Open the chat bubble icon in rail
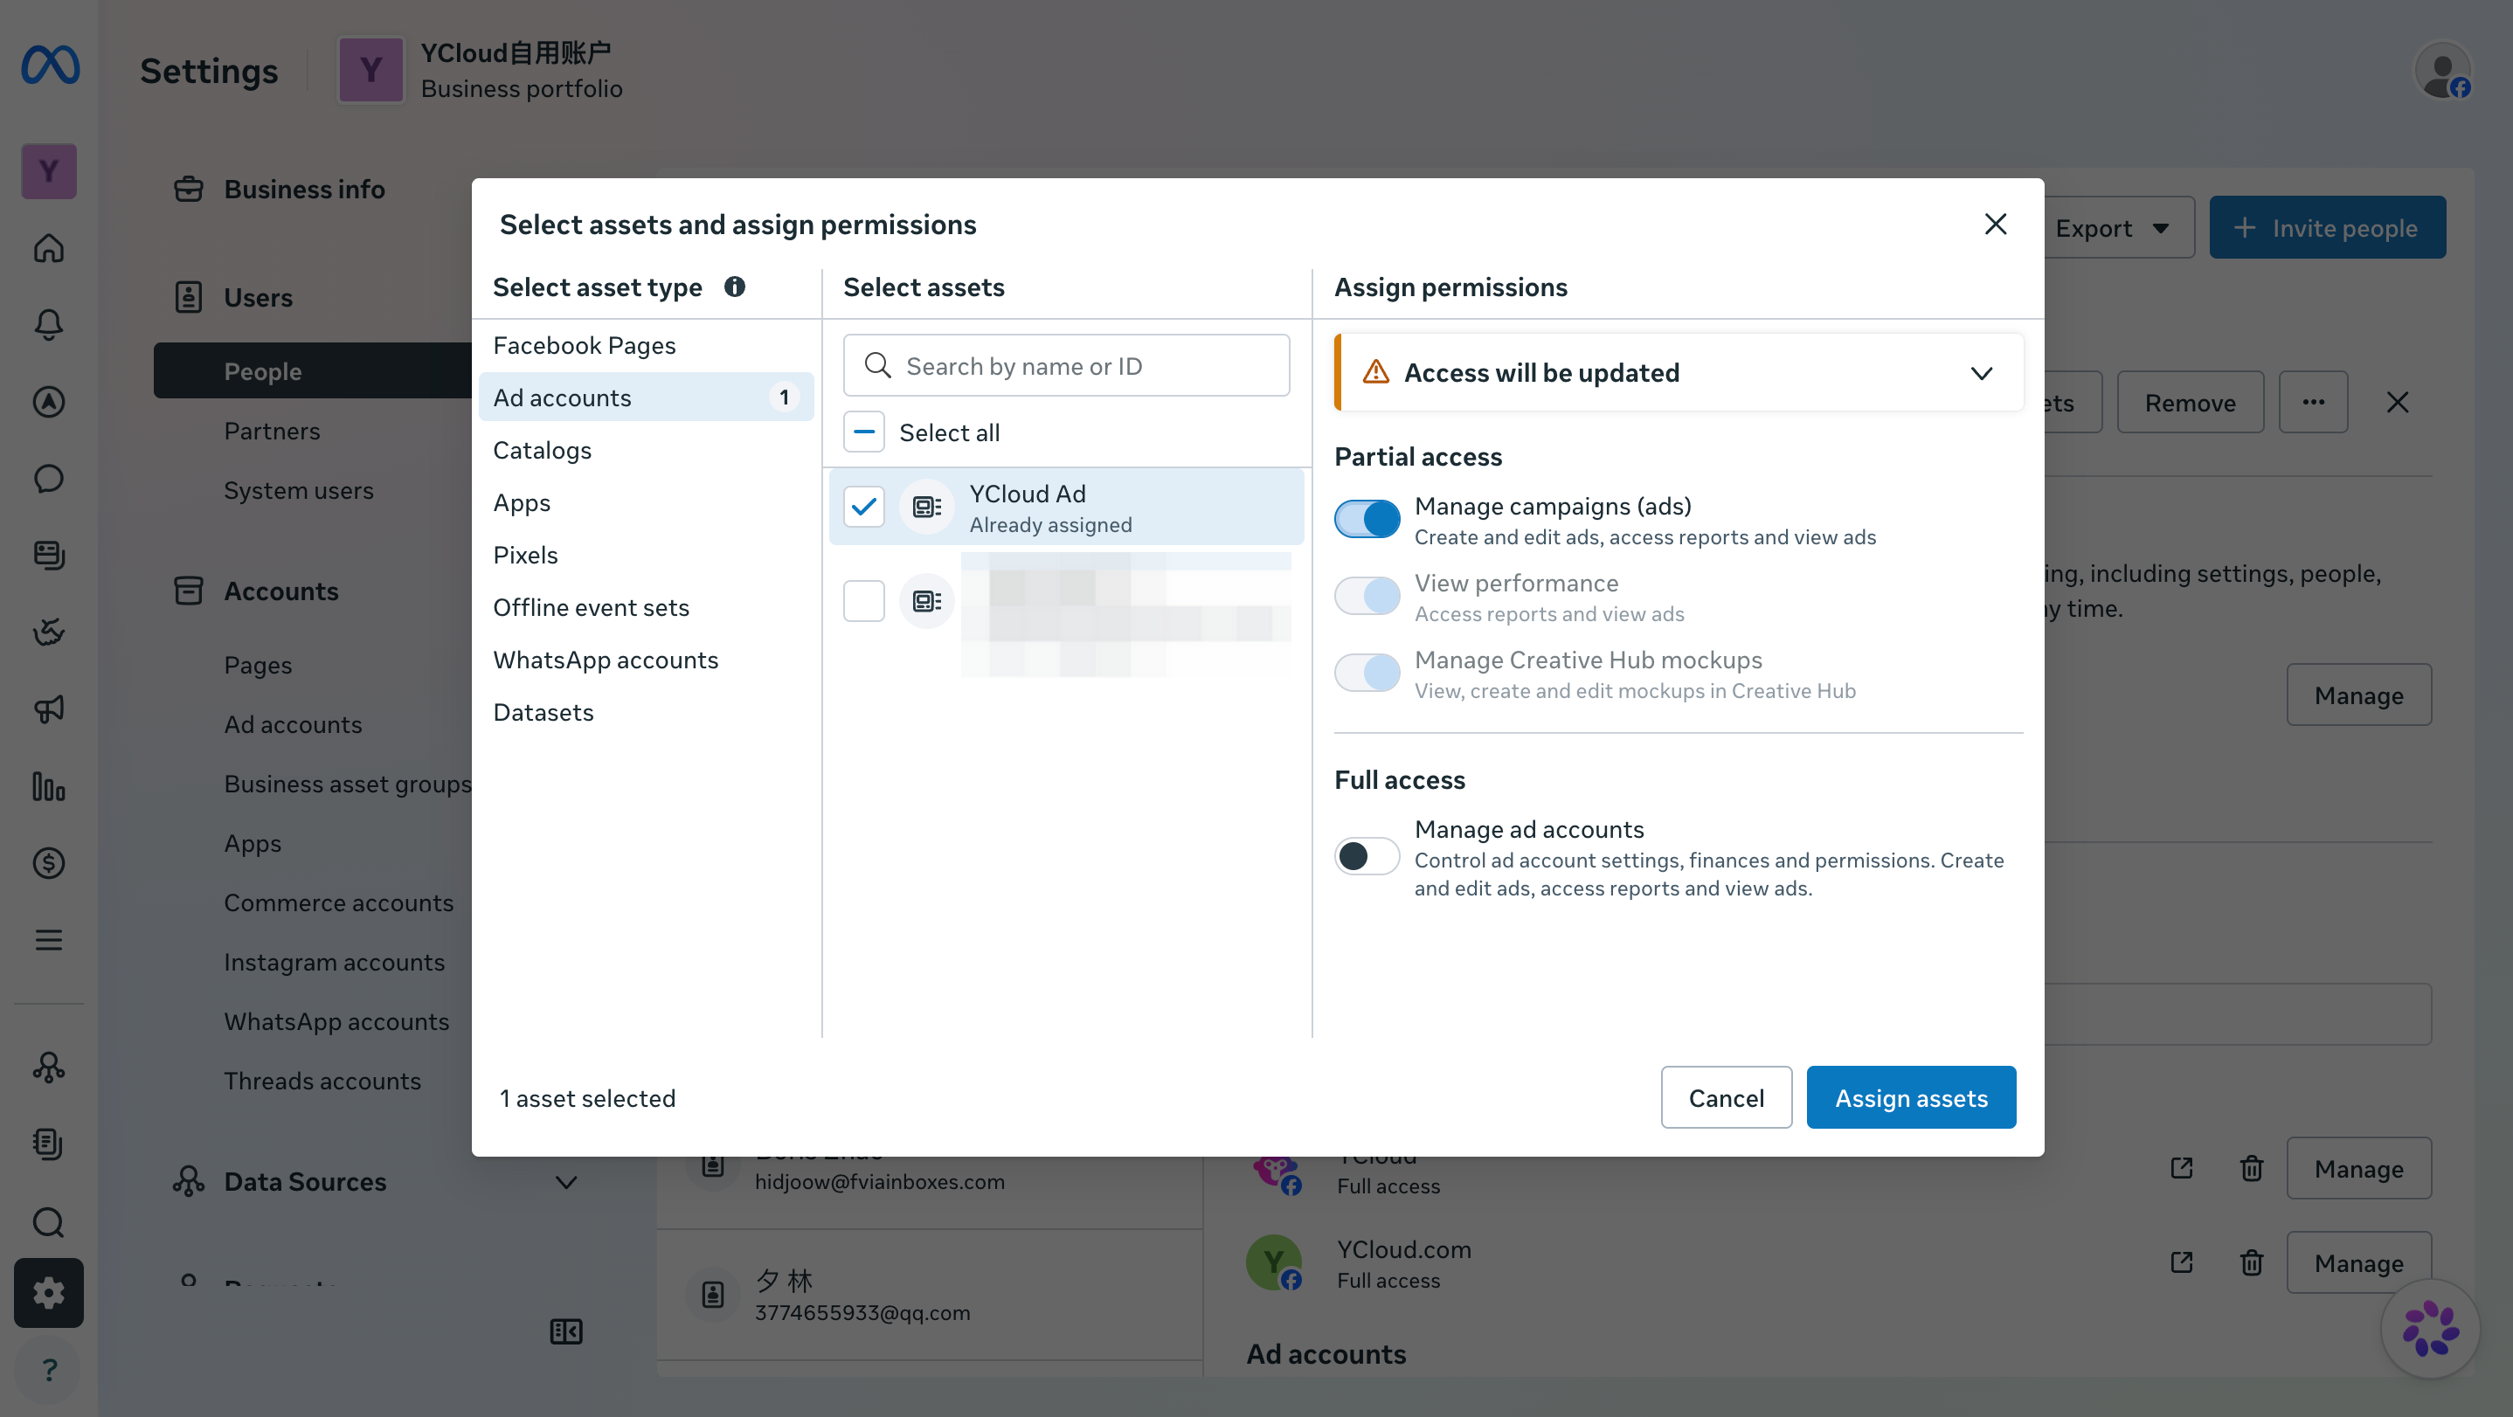Viewport: 2513px width, 1417px height. (x=49, y=479)
